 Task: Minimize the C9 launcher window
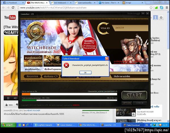[x=143, y=14]
